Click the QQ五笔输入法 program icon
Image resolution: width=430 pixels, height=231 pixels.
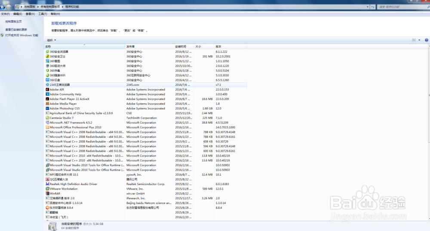coord(47,179)
